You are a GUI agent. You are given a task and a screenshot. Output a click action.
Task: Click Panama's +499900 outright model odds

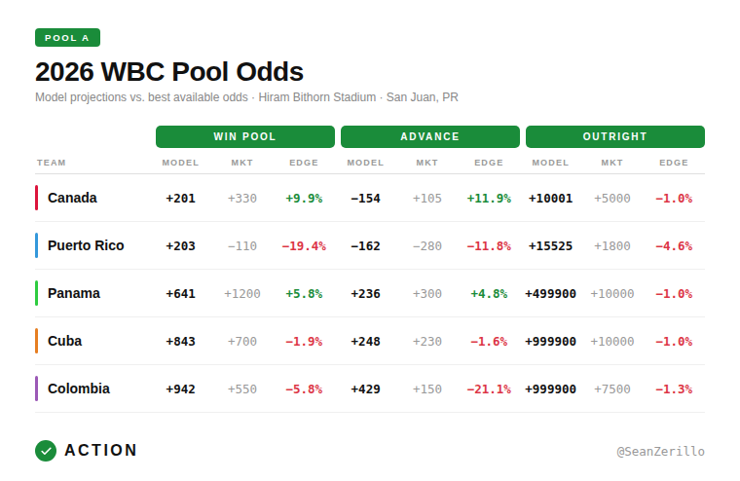(x=550, y=293)
